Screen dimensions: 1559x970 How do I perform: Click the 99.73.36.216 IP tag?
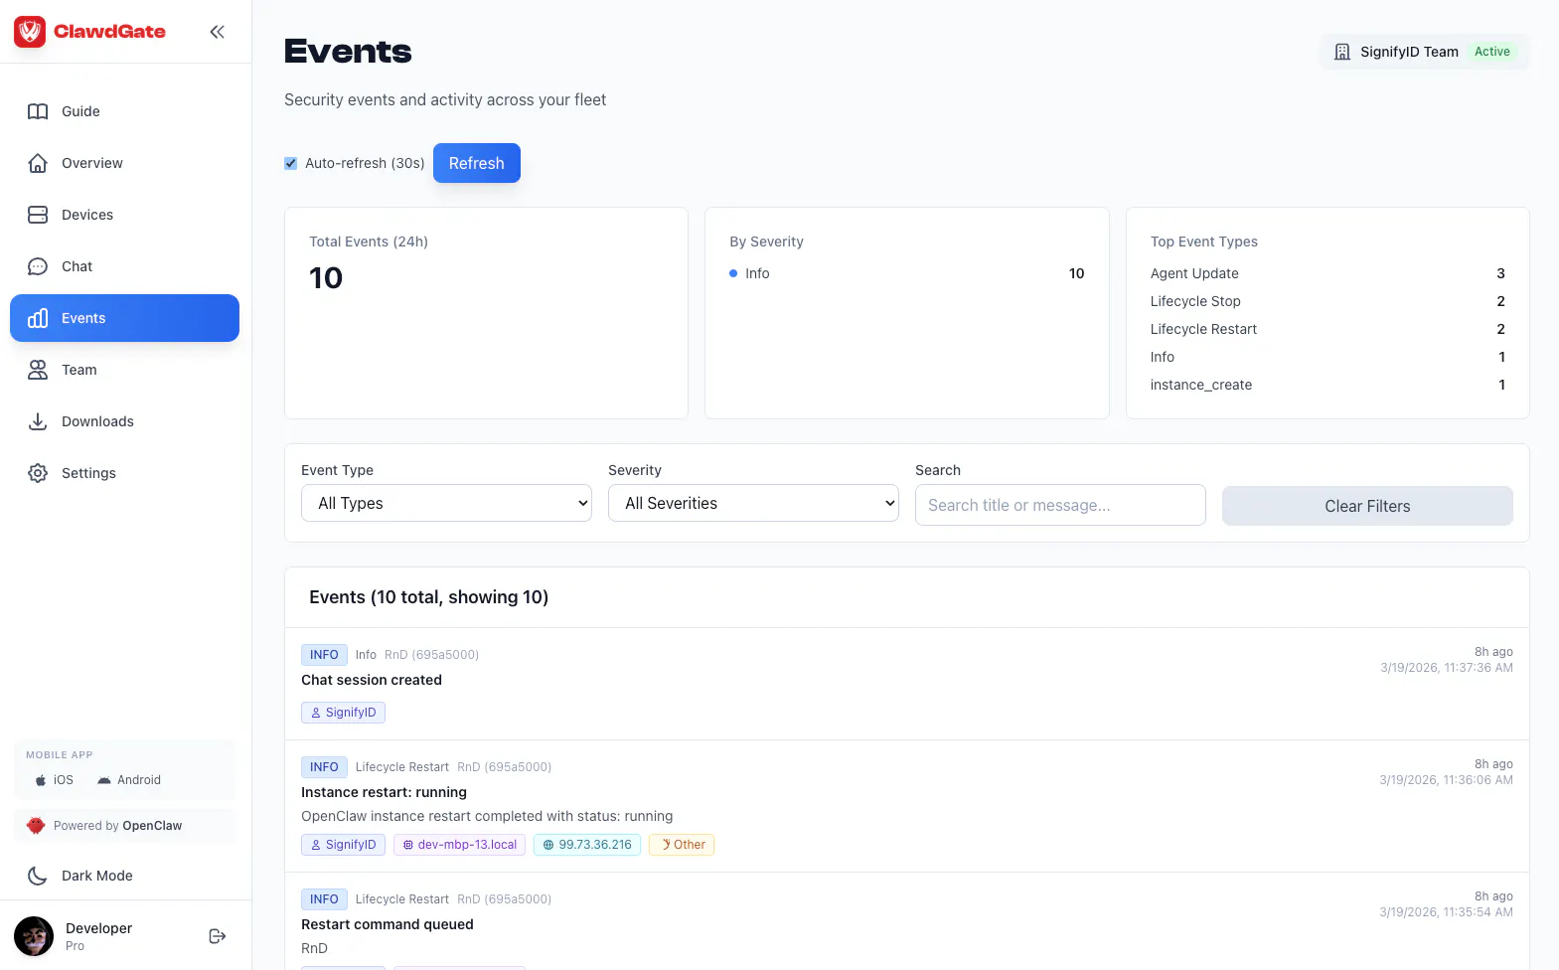tap(587, 845)
